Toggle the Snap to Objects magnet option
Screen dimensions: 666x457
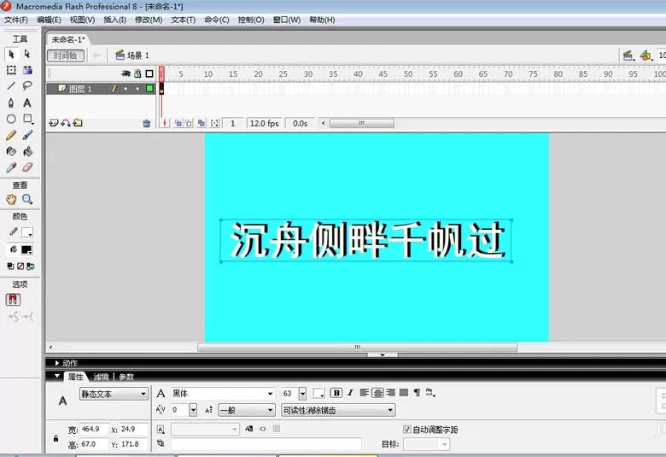[13, 300]
